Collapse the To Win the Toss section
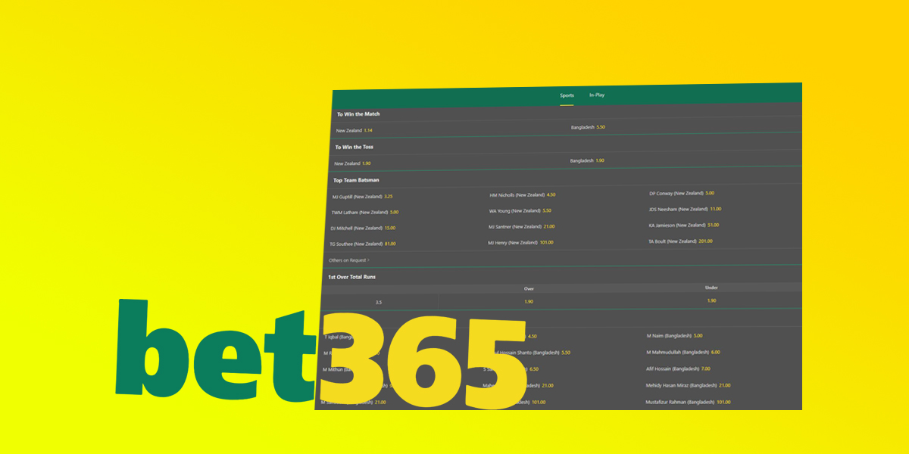Image resolution: width=909 pixels, height=454 pixels. [x=355, y=147]
